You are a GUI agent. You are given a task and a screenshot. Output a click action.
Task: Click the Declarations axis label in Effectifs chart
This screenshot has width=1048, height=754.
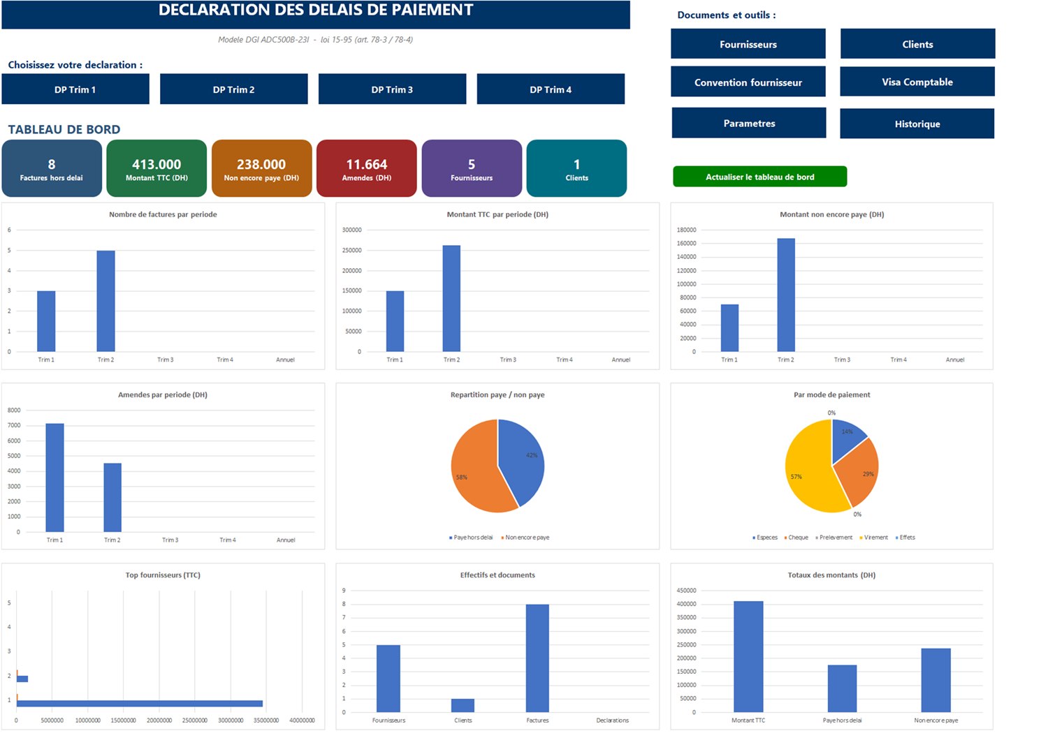coord(613,720)
